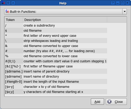Select the "create a subdirectory" row
Screen dimensions: 131x109
tap(56, 25)
